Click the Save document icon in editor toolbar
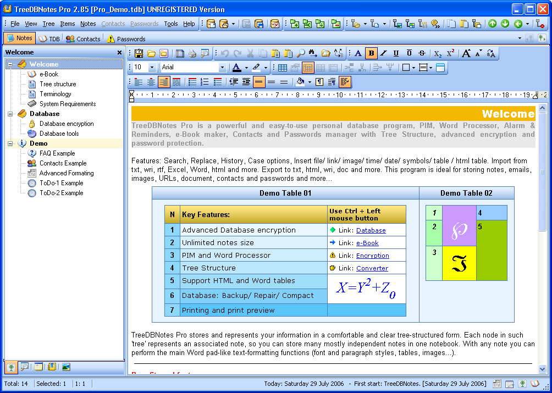552x393 pixels. tap(139, 53)
